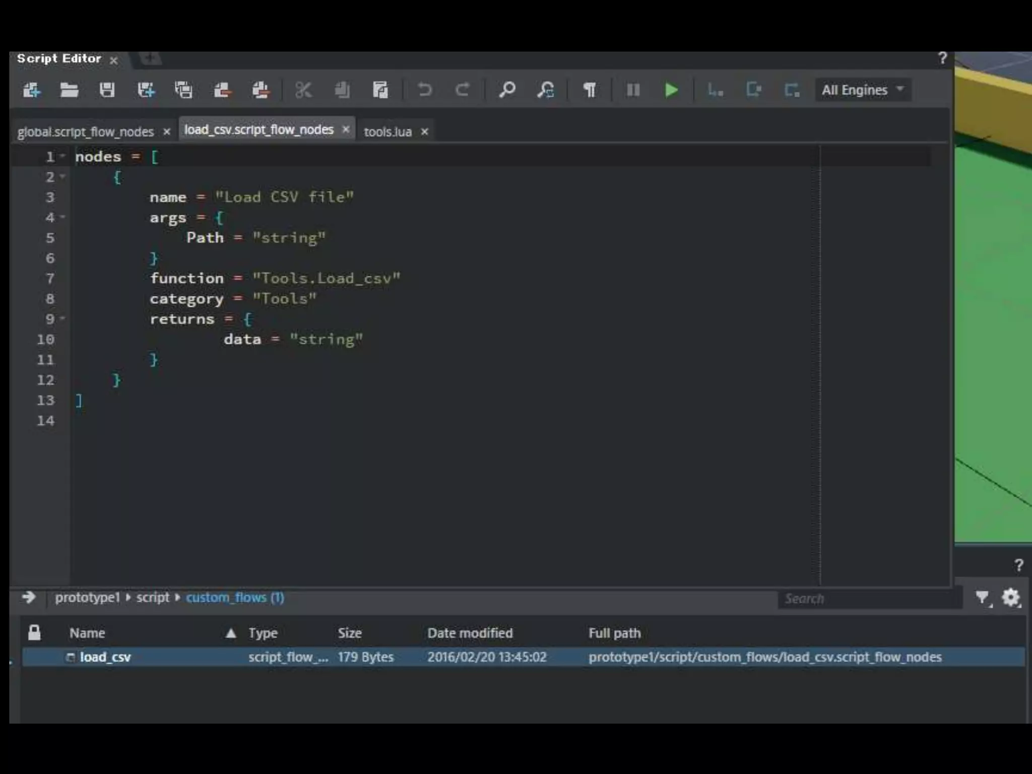This screenshot has width=1032, height=774.
Task: Open the asset browser filter options
Action: click(x=982, y=598)
